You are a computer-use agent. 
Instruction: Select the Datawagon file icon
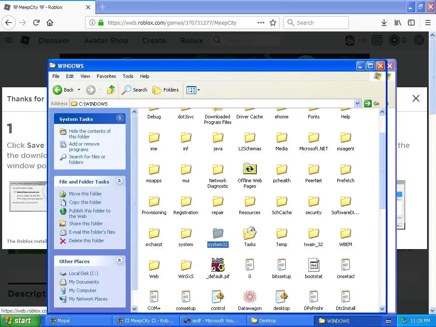[x=250, y=297]
